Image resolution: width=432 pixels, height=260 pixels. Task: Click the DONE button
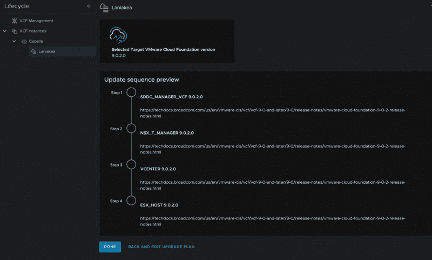coord(110,247)
